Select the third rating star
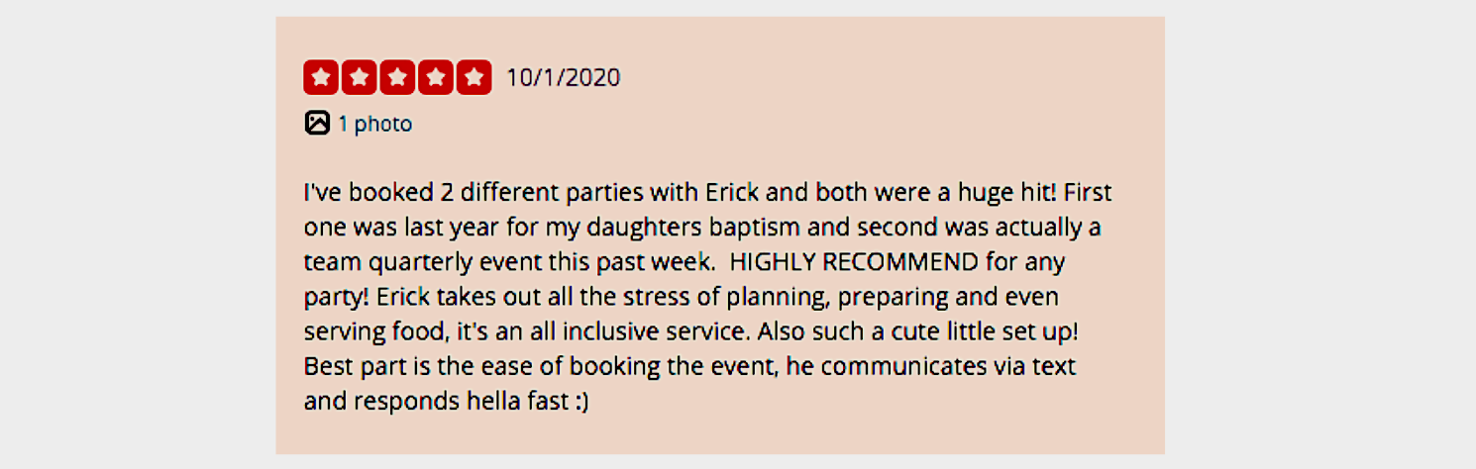The image size is (1476, 469). (x=397, y=77)
